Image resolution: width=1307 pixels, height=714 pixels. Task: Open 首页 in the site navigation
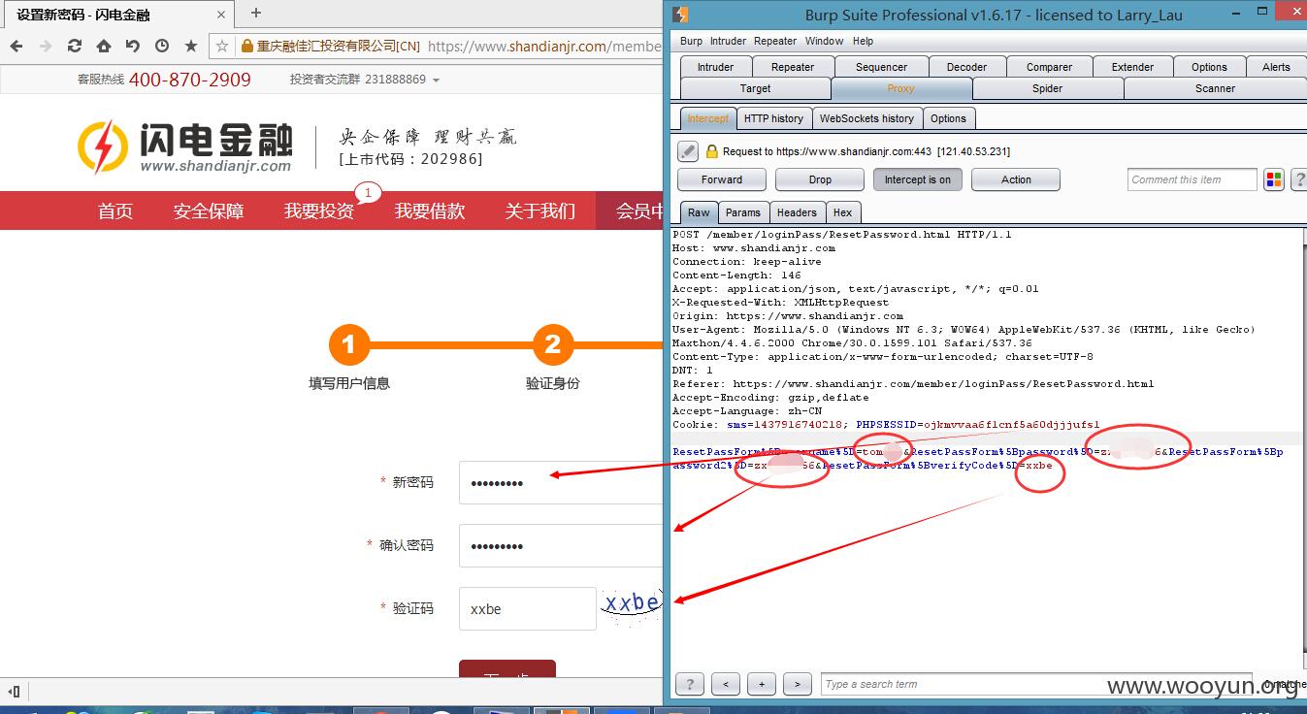coord(115,211)
